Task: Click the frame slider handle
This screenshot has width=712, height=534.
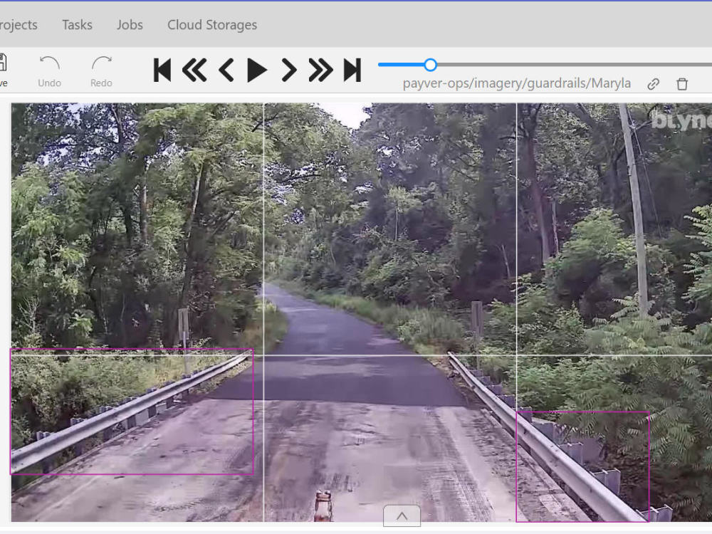Action: [431, 65]
